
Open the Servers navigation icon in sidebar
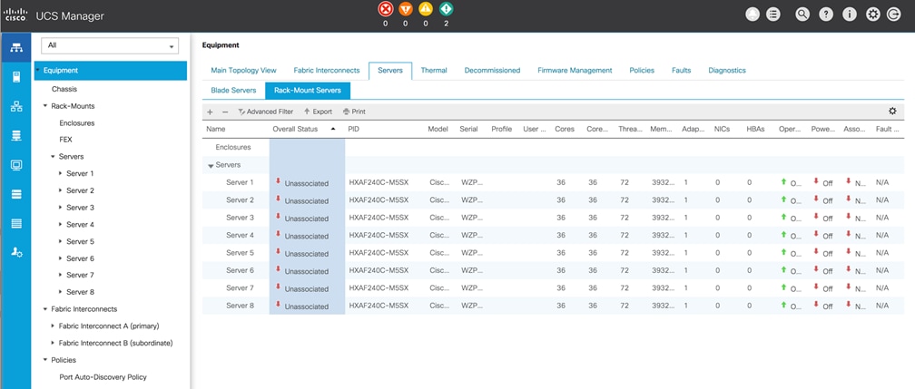(16, 77)
